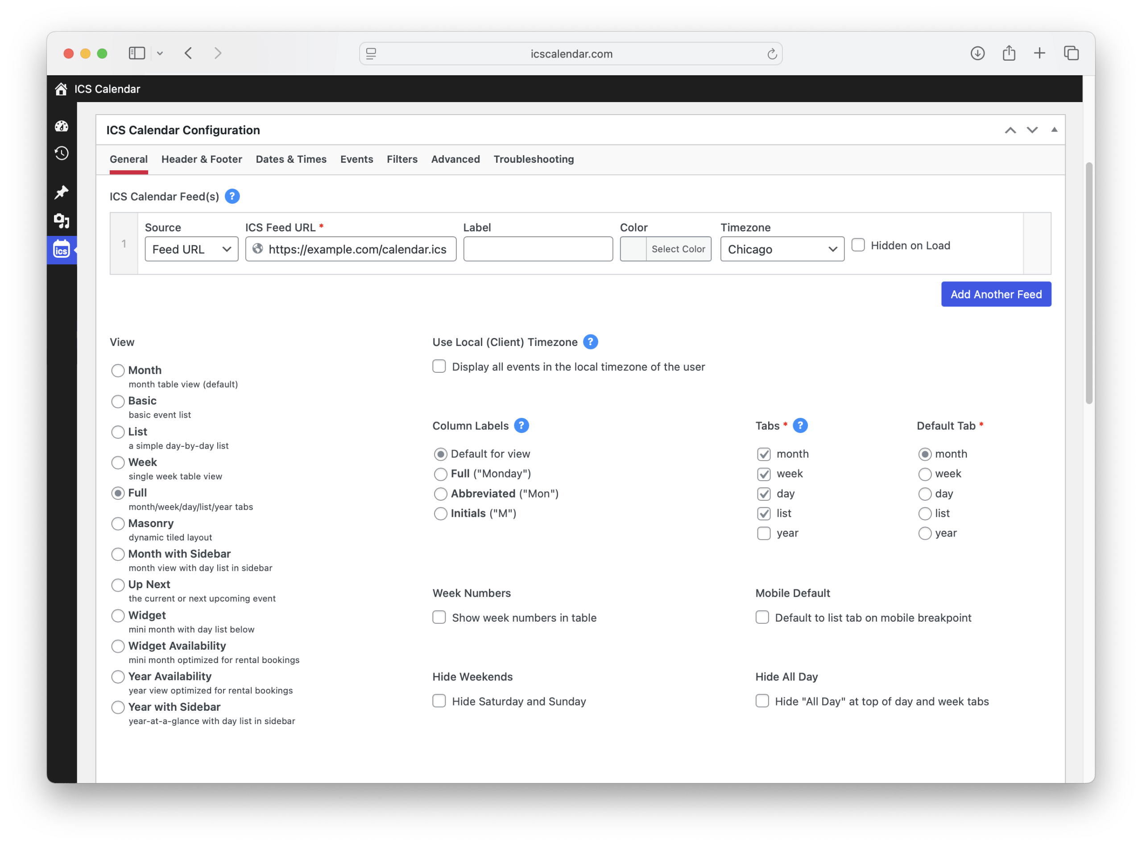Open the history clock icon in sidebar

62,153
